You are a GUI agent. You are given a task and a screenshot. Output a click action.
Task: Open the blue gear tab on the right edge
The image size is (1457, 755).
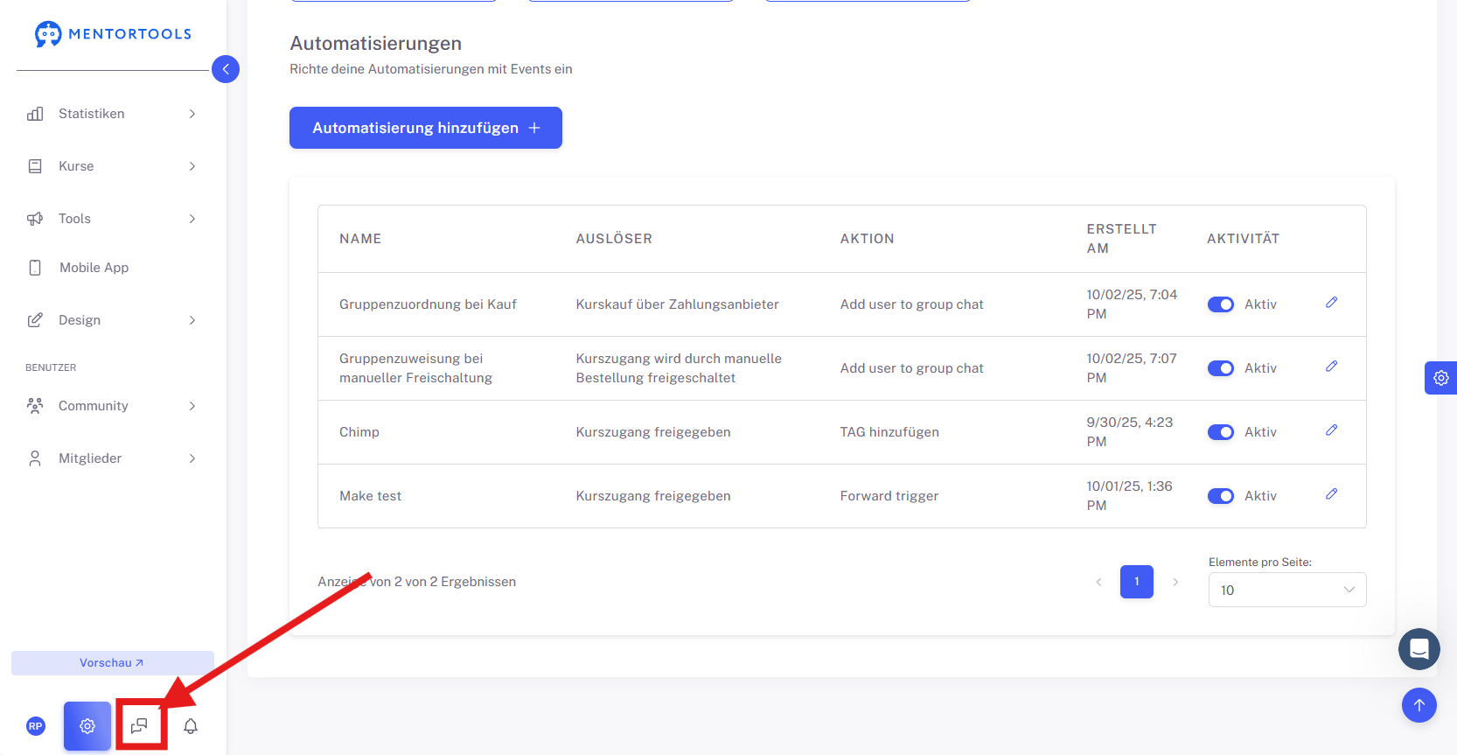coord(1440,378)
